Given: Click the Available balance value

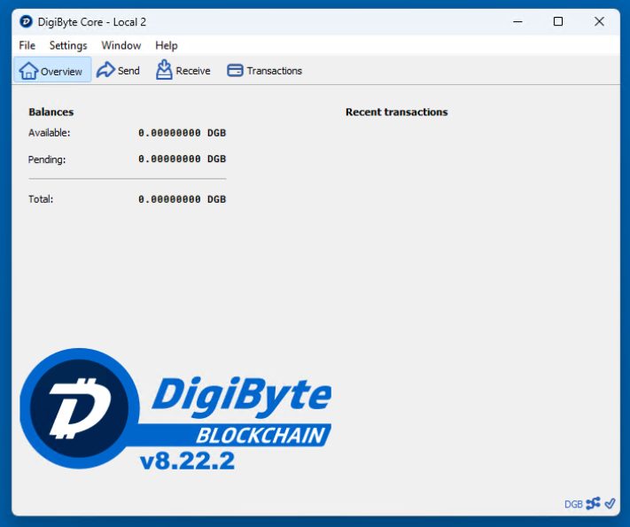Looking at the screenshot, I should point(182,133).
